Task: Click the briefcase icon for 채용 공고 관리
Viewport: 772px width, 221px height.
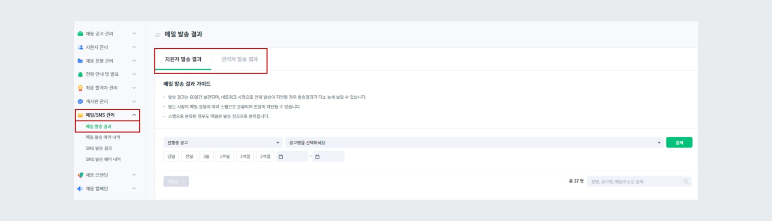Action: click(80, 33)
